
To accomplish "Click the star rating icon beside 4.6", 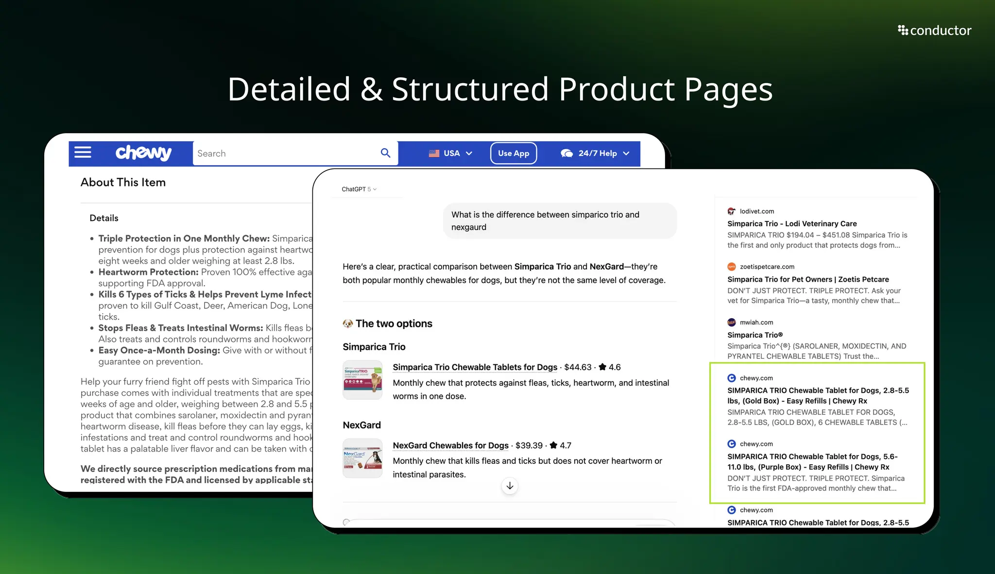I will click(x=602, y=367).
